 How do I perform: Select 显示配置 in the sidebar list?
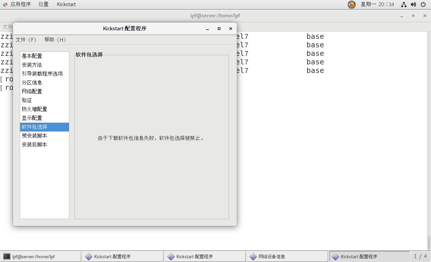coord(44,118)
